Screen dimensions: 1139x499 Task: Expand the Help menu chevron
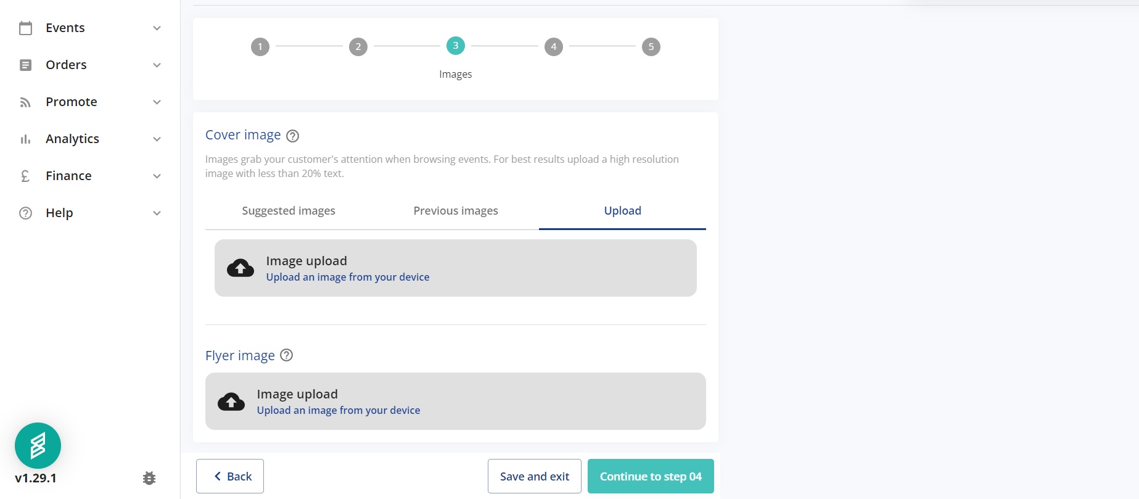point(157,213)
